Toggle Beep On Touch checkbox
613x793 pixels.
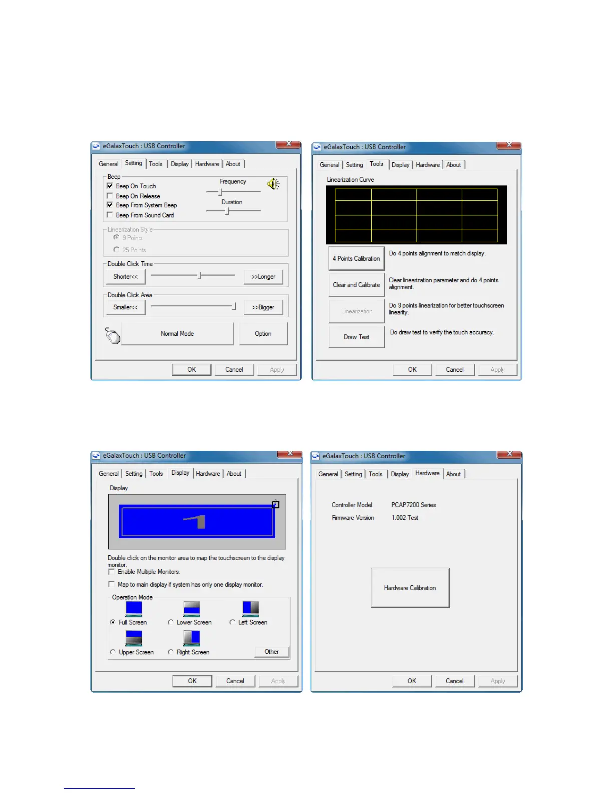[110, 186]
